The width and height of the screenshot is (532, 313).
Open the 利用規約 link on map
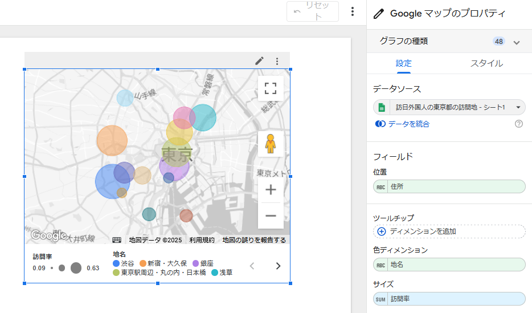(202, 240)
